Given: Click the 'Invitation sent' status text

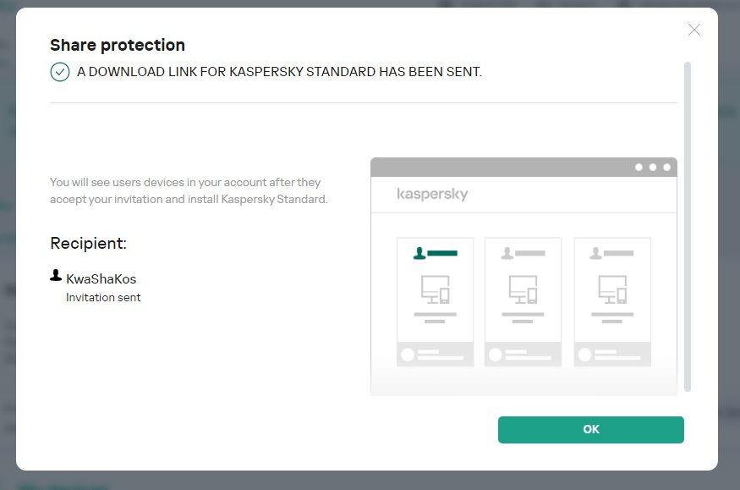Looking at the screenshot, I should click(103, 297).
